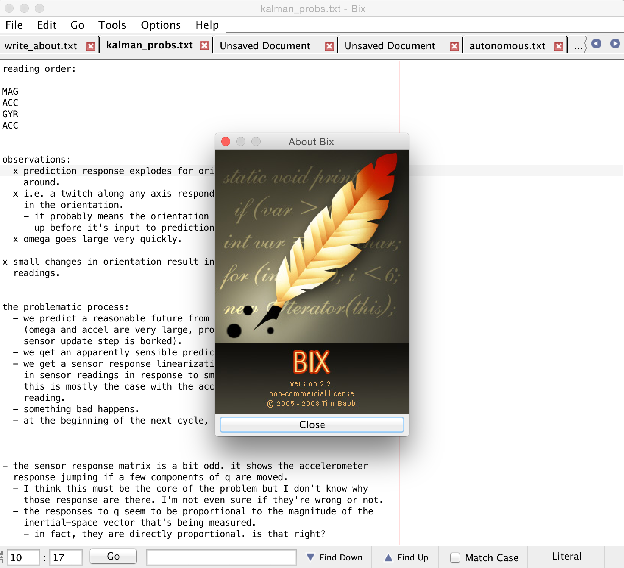The height and width of the screenshot is (568, 624).
Task: Click the 'version 2.2' text in About Bix
Action: tap(310, 383)
